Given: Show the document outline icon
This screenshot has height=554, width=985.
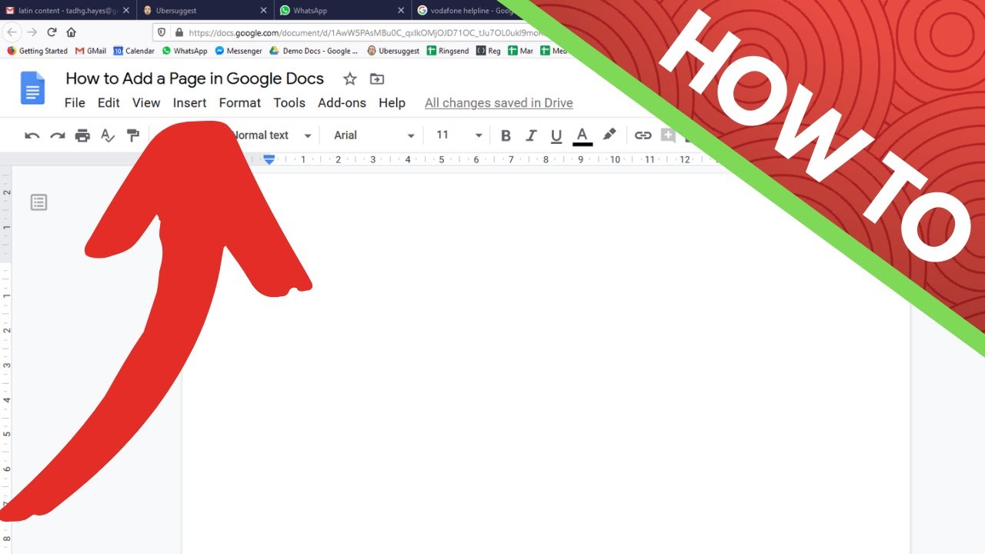Looking at the screenshot, I should pos(38,202).
